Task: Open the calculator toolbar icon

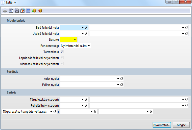Action: pyautogui.click(x=28, y=11)
